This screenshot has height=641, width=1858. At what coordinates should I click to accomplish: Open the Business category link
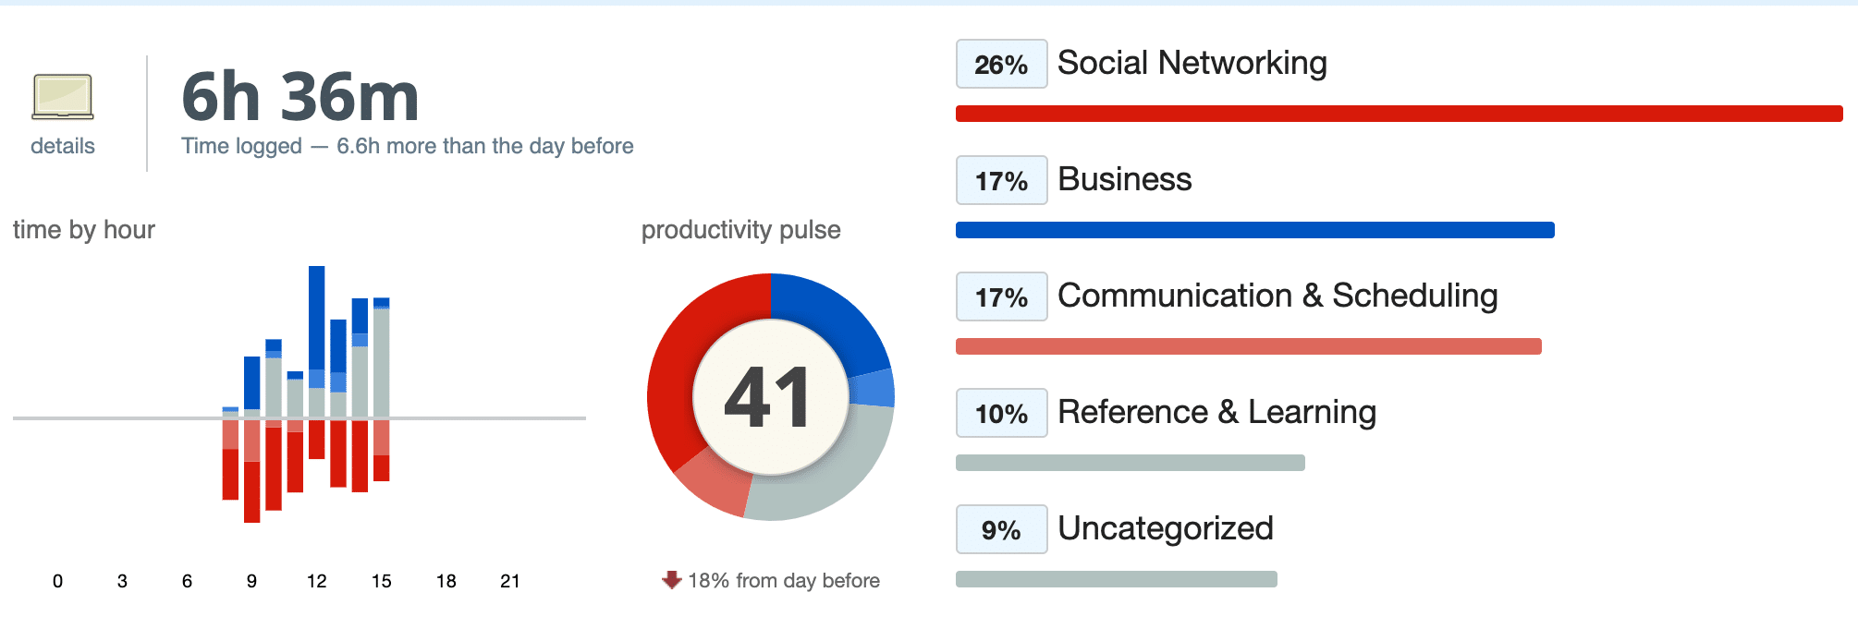1124,179
